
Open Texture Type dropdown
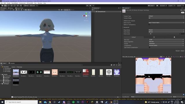click(x=166, y=16)
